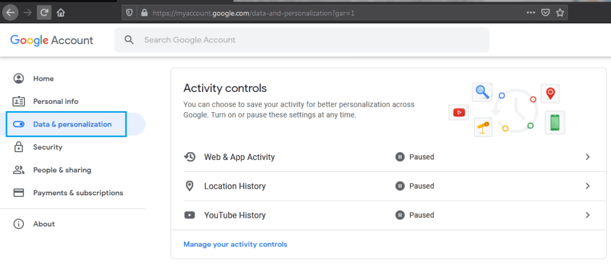The height and width of the screenshot is (268, 611).
Task: Bookmark page with the star icon
Action: [560, 12]
